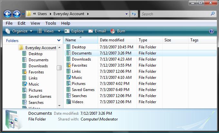Click the Music icon in the Folders tree

(25, 84)
